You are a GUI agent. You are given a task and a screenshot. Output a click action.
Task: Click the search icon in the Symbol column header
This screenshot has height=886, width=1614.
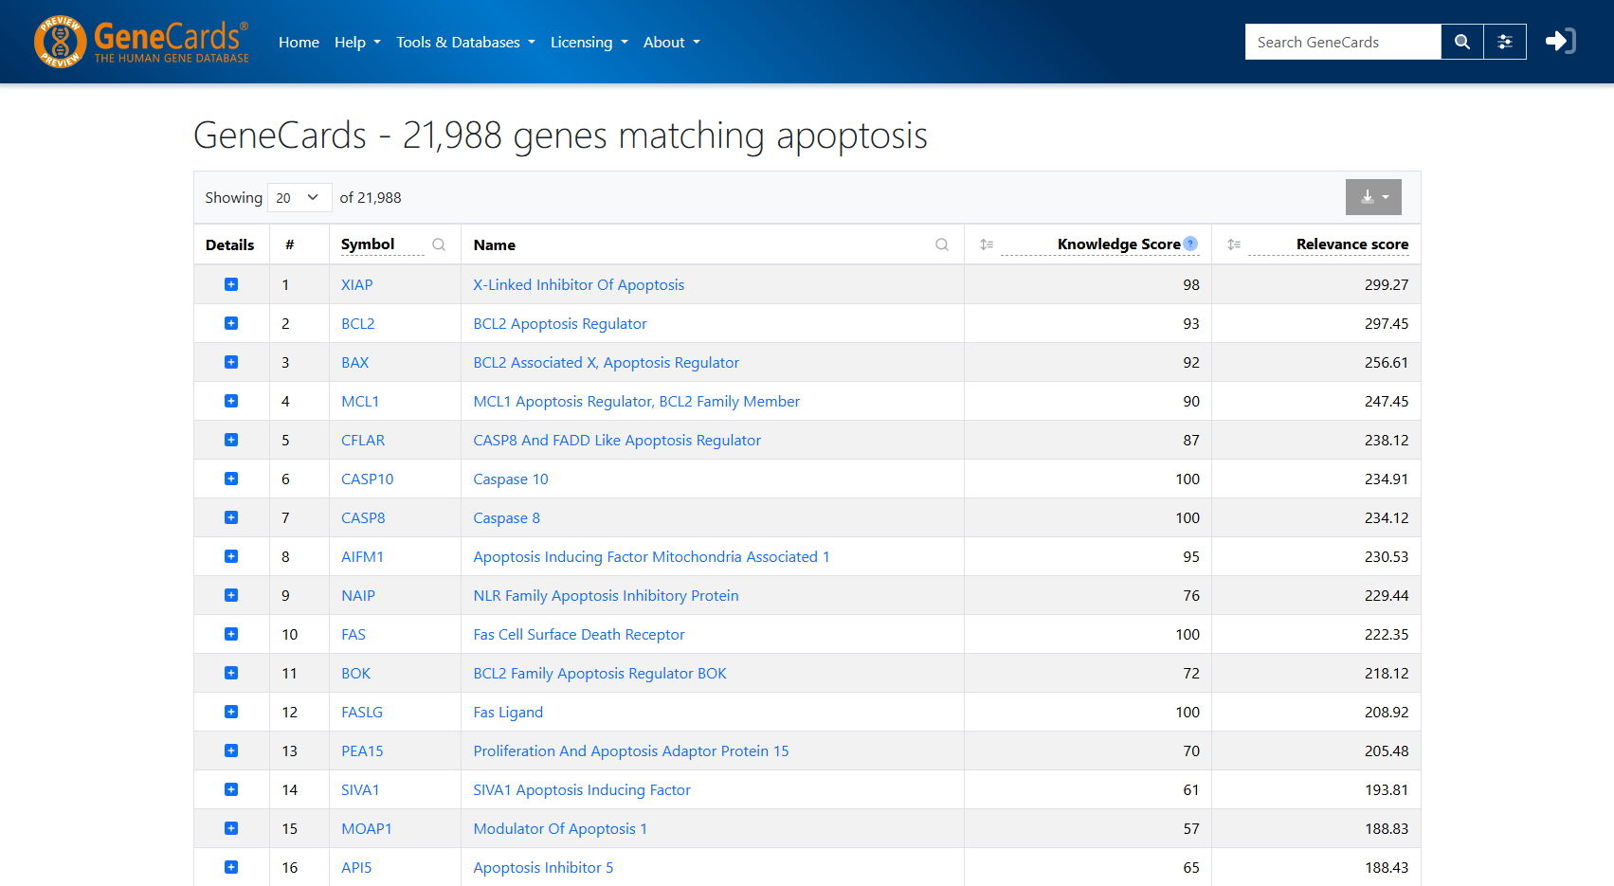(x=439, y=244)
